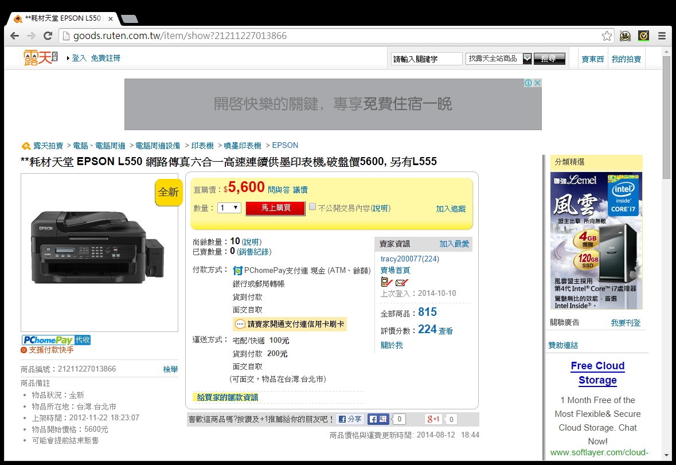Screen dimensions: 676x465
Task: Click the checkmark extension icon in toolbar
Action: pyautogui.click(x=644, y=36)
